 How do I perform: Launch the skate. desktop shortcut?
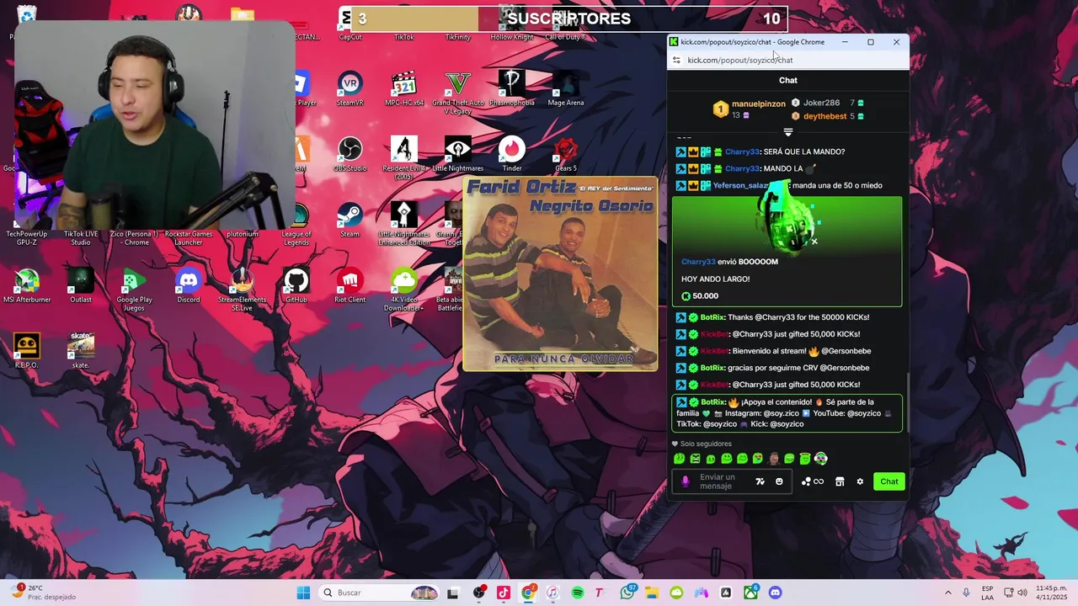81,352
